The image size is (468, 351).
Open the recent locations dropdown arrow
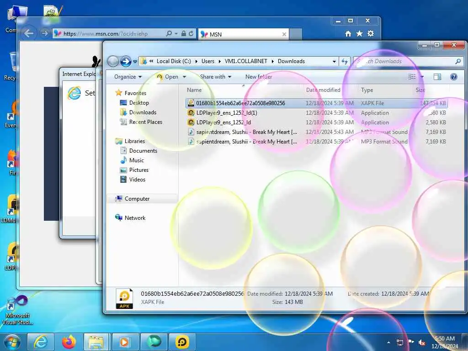point(135,62)
